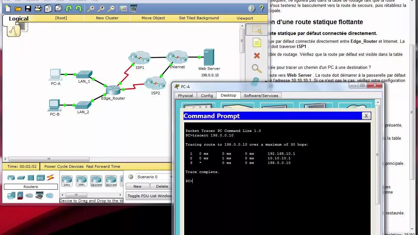Image resolution: width=418 pixels, height=235 pixels.
Task: Click the Zoom Reset magnifier icon
Action: pyautogui.click(x=101, y=9)
